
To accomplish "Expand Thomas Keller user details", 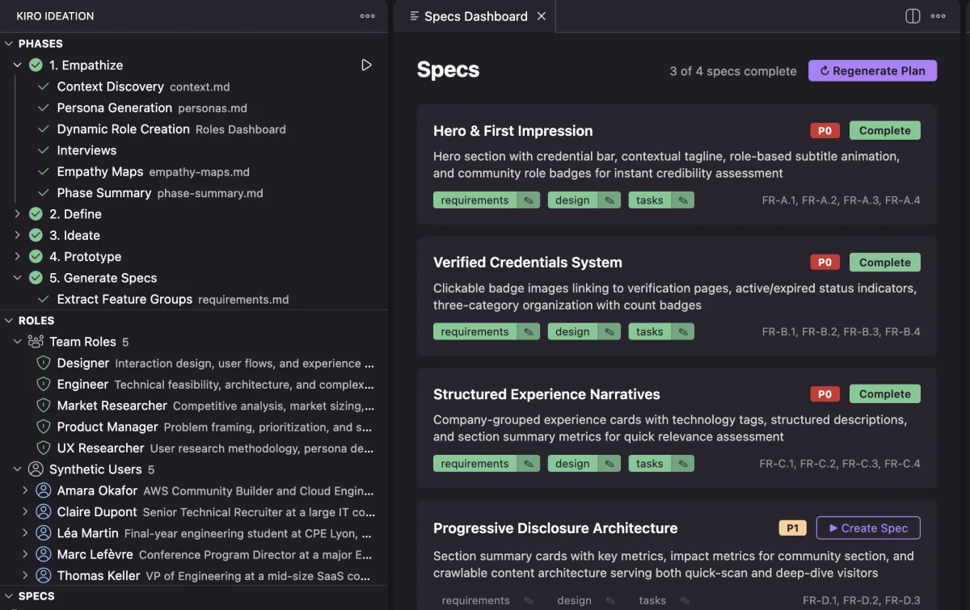I will [x=25, y=575].
